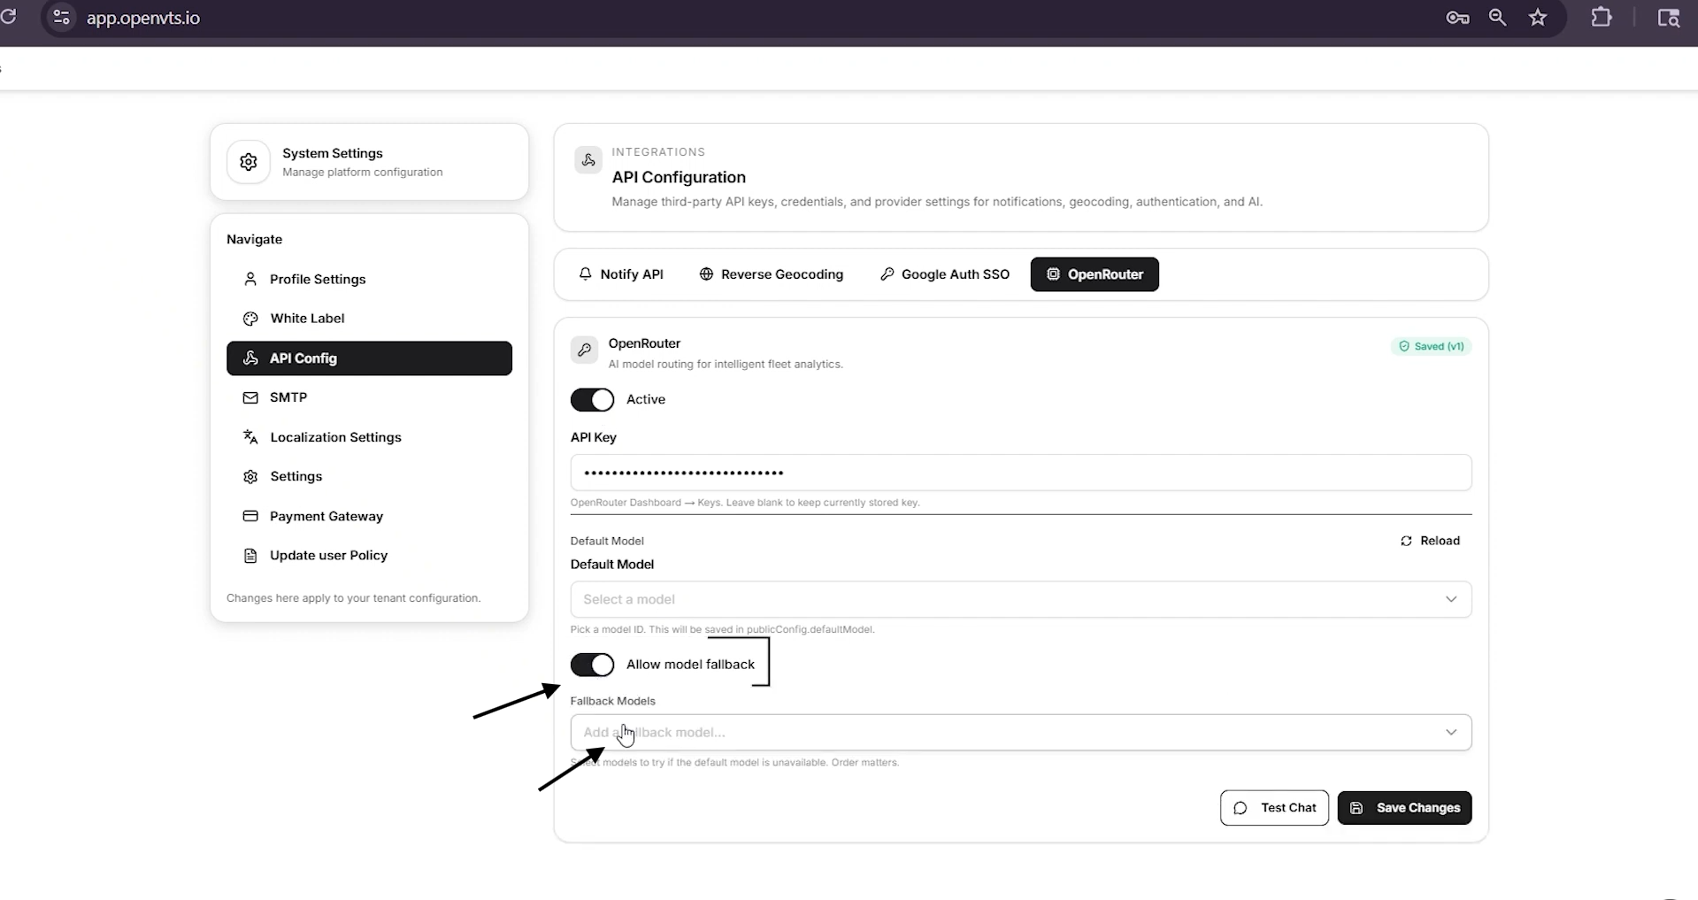Select the Google Auth SSO tab
The image size is (1698, 900).
click(x=945, y=274)
